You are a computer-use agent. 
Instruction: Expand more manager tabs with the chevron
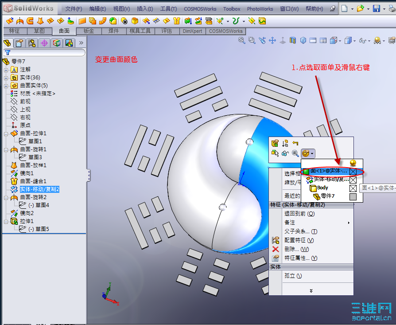click(x=81, y=43)
